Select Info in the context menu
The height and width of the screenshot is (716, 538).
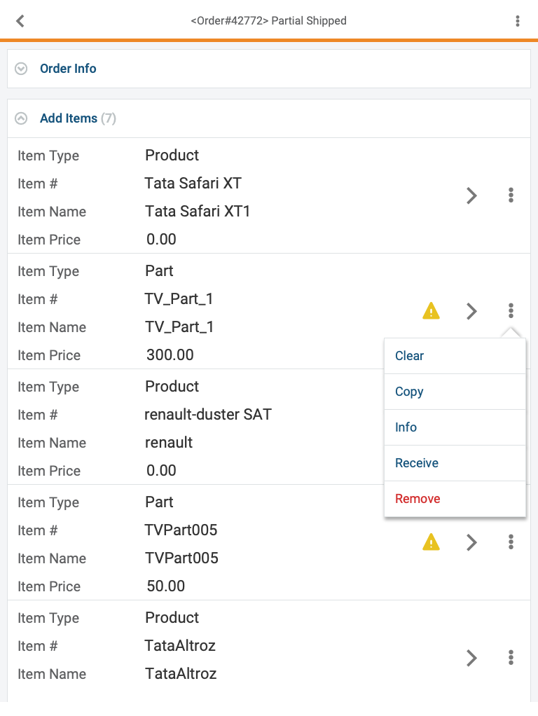tap(455, 427)
